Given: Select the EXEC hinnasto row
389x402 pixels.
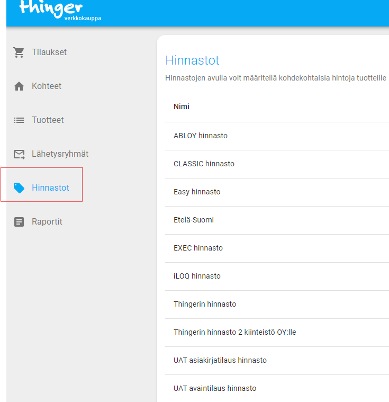Looking at the screenshot, I should point(277,248).
